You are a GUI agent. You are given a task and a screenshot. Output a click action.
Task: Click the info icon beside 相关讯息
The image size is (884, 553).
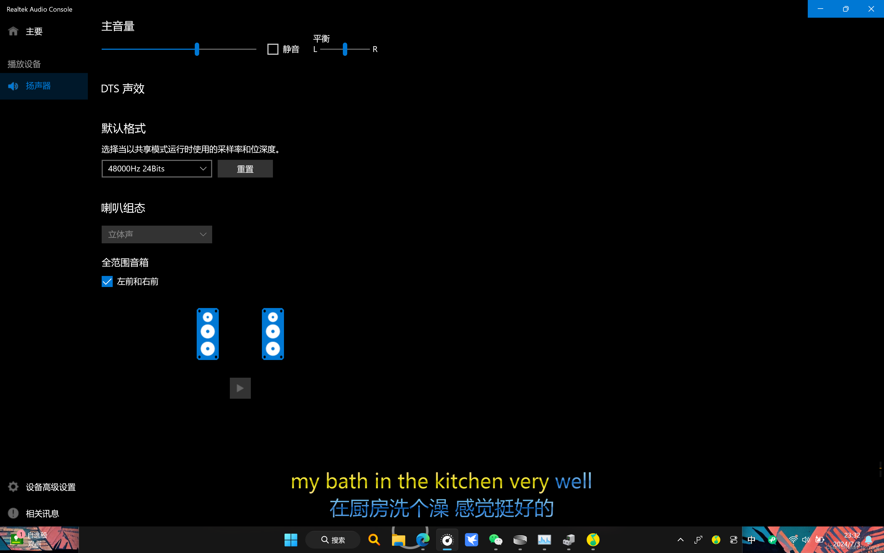click(13, 513)
